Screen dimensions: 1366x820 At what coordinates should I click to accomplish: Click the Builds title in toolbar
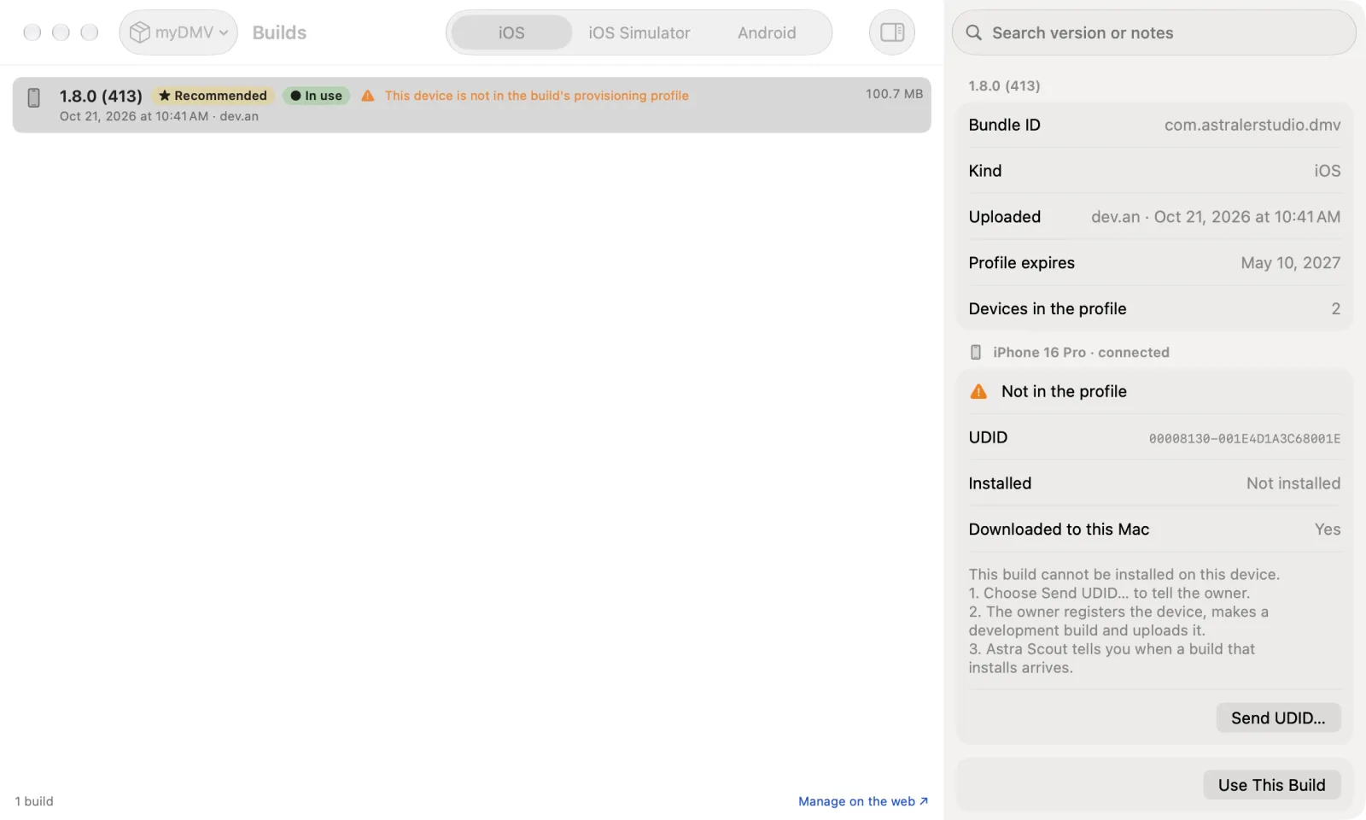click(279, 32)
